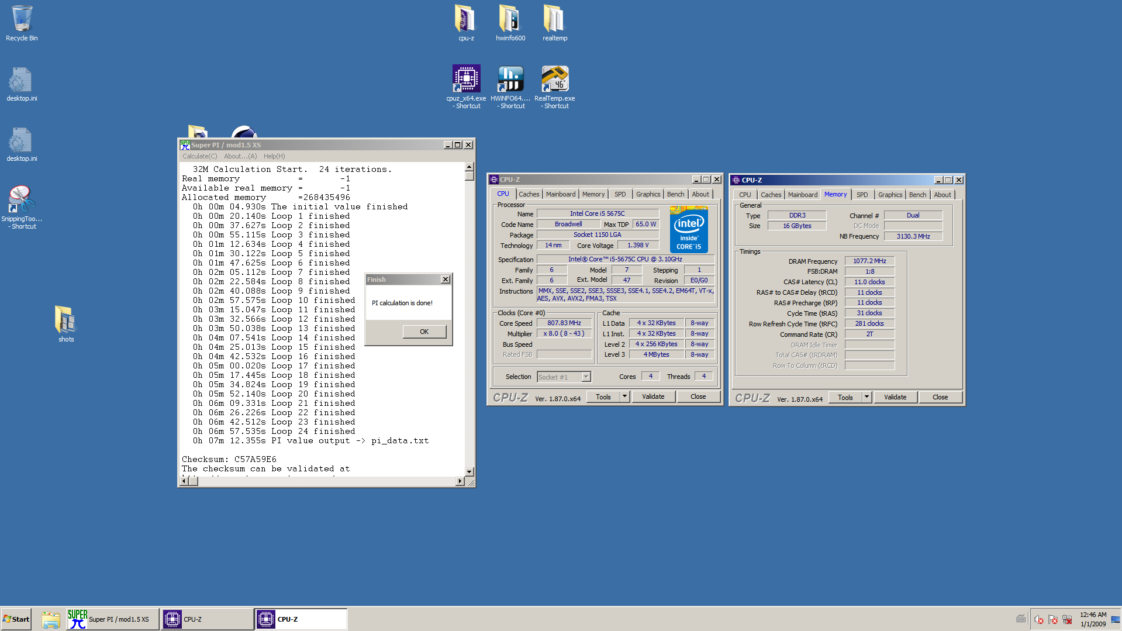Select About tab in left CPU-Z window

point(701,194)
